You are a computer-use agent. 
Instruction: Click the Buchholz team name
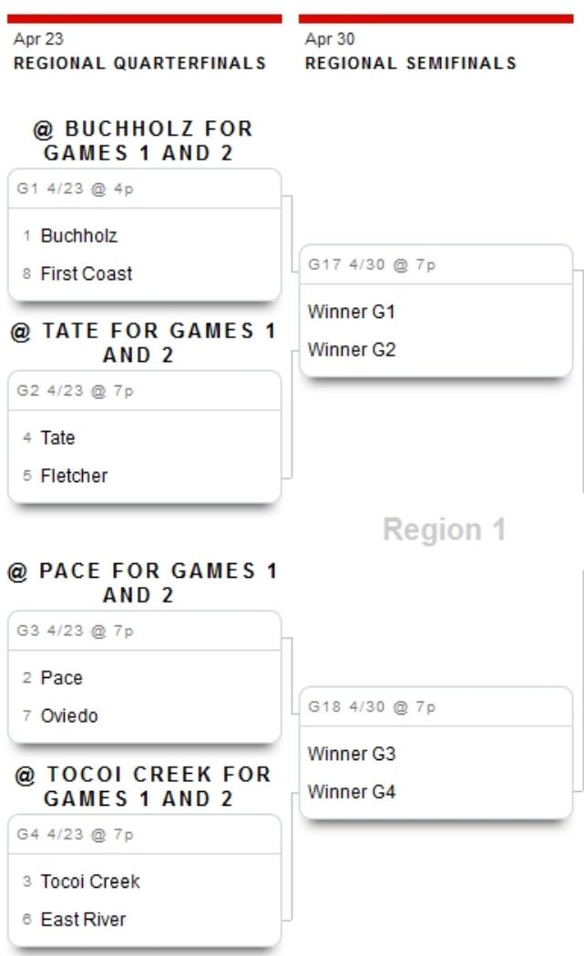(79, 236)
